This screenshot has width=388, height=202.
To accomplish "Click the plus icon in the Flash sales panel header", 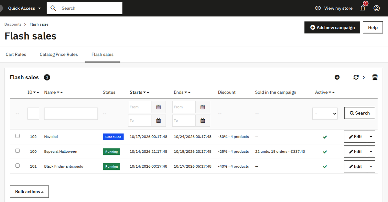I will tap(337, 77).
